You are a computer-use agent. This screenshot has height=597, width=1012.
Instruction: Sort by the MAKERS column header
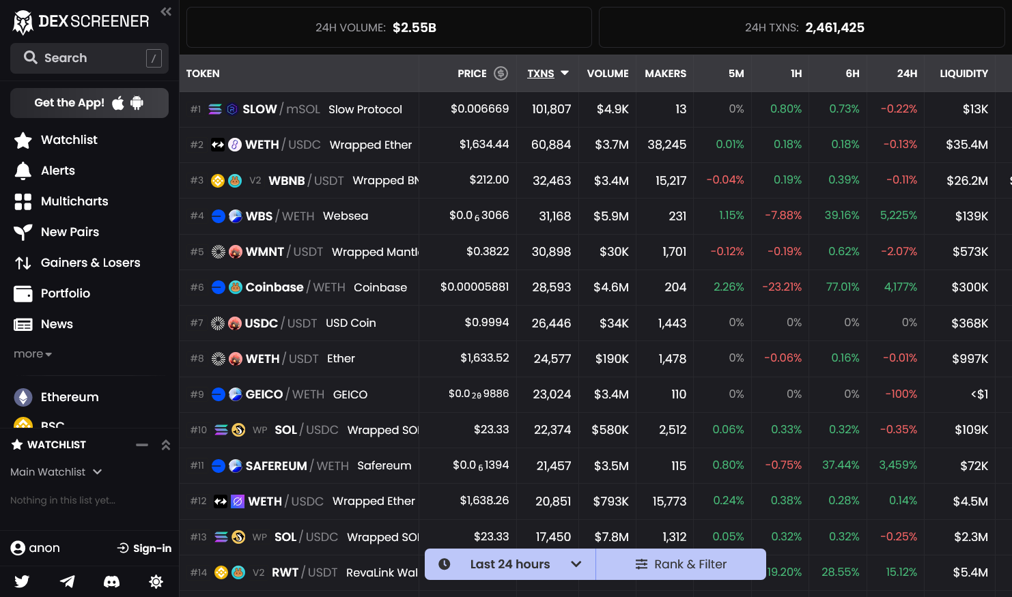666,74
